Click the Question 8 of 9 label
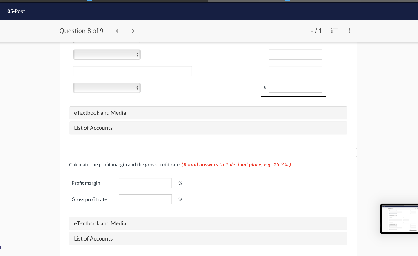The width and height of the screenshot is (418, 256). (x=82, y=31)
